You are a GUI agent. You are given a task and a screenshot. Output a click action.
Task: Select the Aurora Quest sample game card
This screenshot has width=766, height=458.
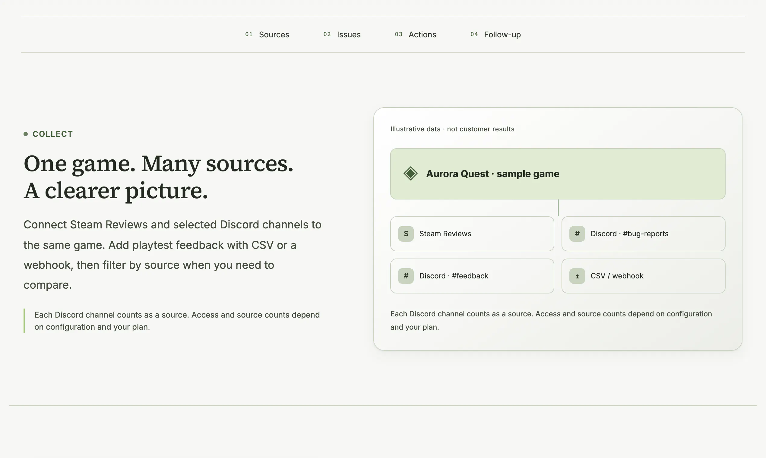(558, 174)
